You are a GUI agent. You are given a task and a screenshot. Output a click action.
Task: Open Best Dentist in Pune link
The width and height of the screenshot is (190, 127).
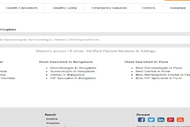coord(153,71)
